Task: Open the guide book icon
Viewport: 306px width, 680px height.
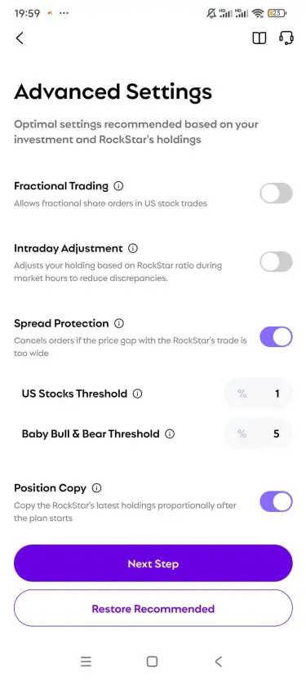Action: point(259,38)
